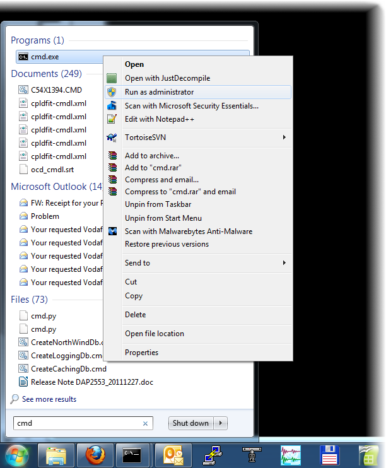Click the blue floppy disk taskbar icon
Screen dimensions: 386x468
[330, 455]
